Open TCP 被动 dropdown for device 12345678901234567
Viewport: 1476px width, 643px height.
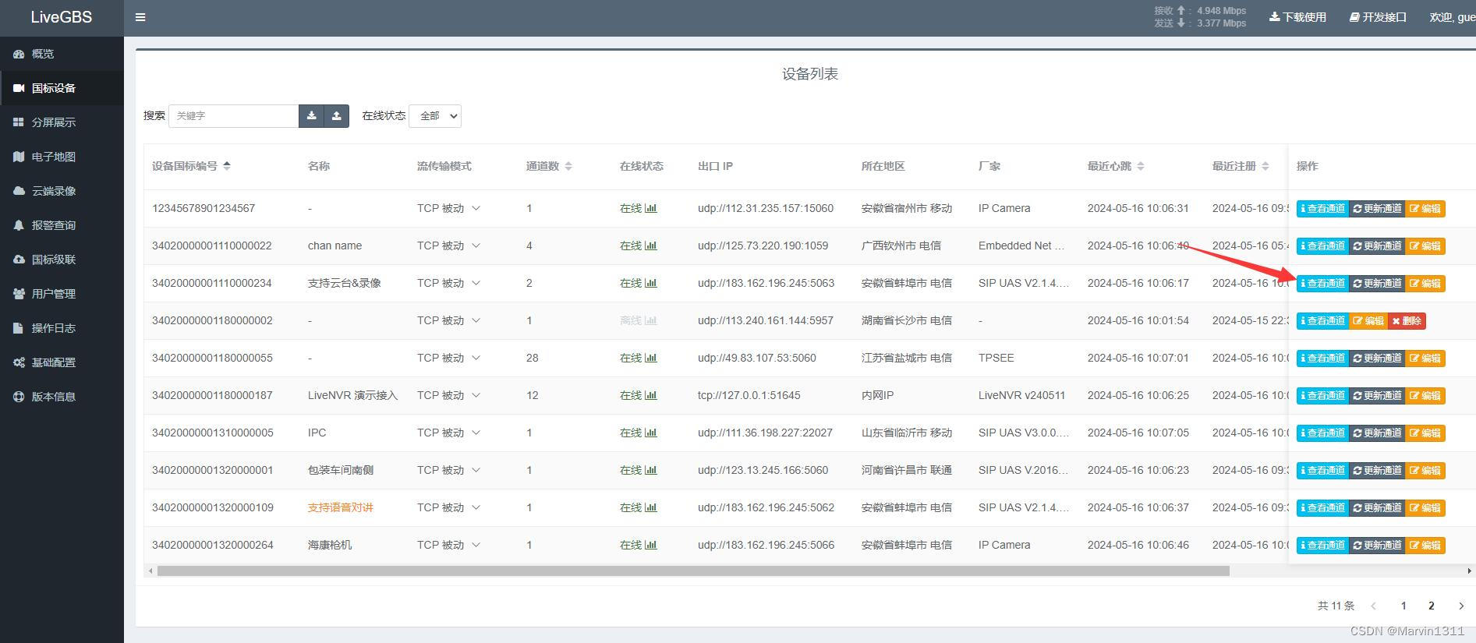click(448, 208)
